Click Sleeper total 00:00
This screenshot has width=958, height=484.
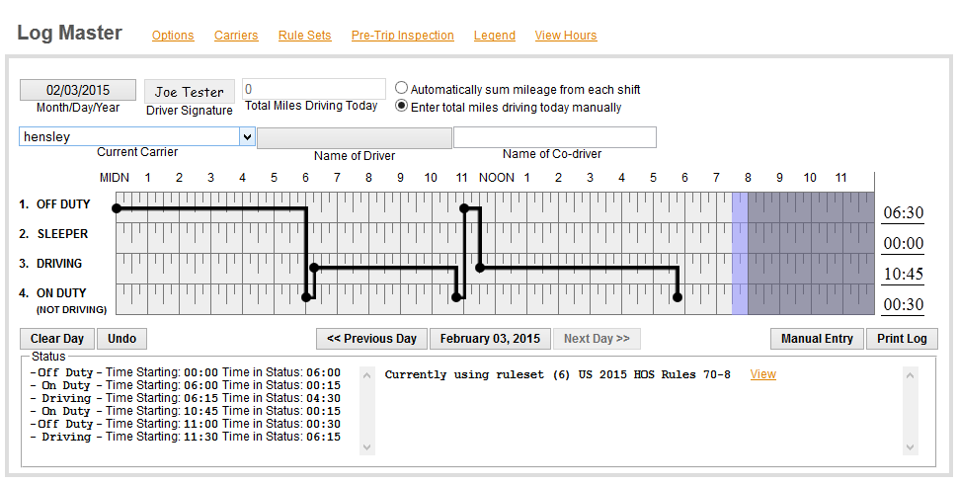point(904,243)
